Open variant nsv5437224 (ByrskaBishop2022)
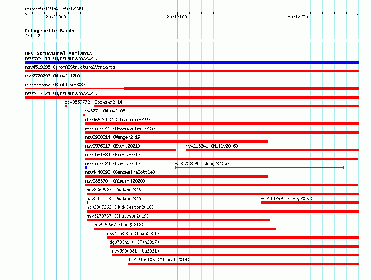 61,93
